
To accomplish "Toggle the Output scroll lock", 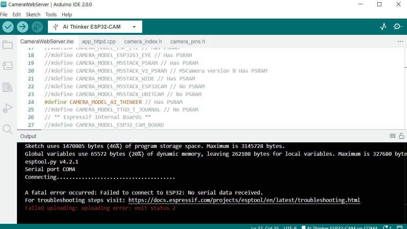I will tap(402, 136).
